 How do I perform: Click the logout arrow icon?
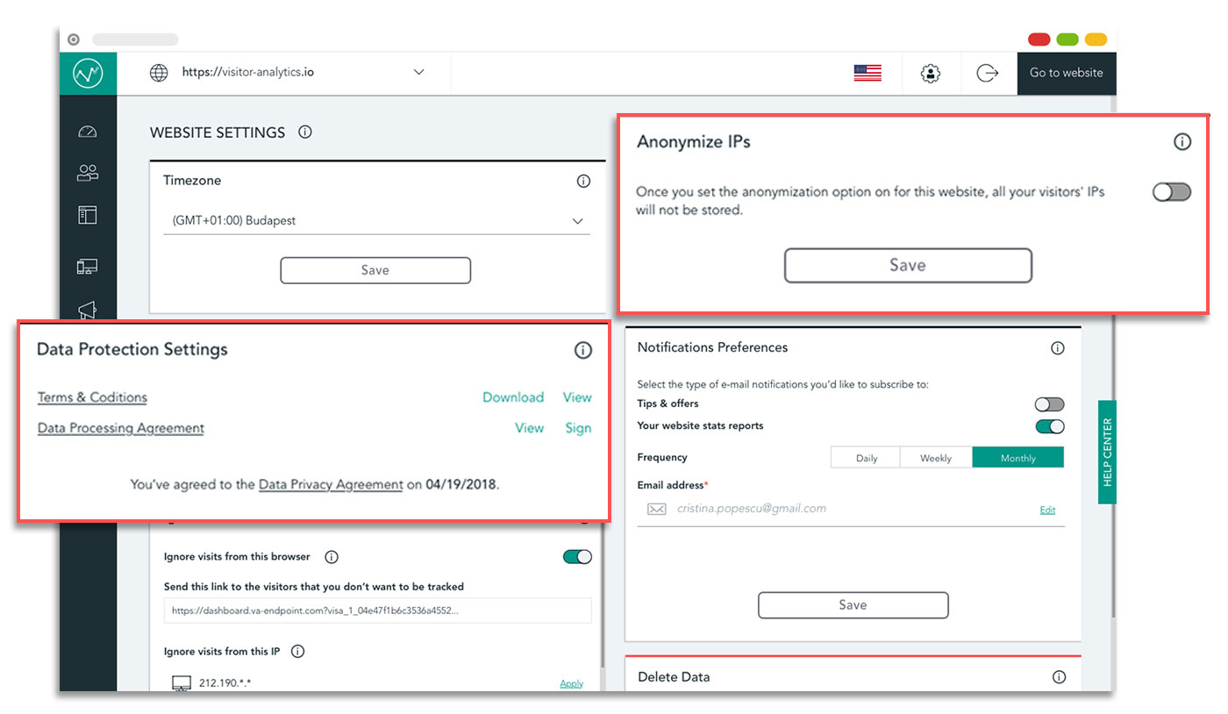pyautogui.click(x=988, y=74)
